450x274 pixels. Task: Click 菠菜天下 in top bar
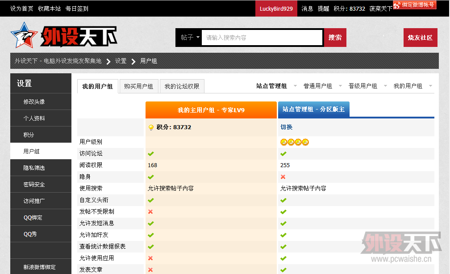[381, 8]
